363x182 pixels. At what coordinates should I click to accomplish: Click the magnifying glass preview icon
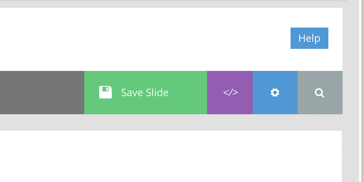coord(319,93)
